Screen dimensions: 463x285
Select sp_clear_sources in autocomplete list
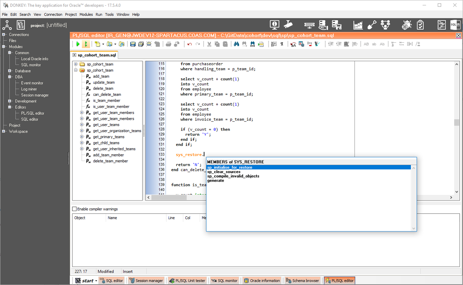pyautogui.click(x=224, y=172)
